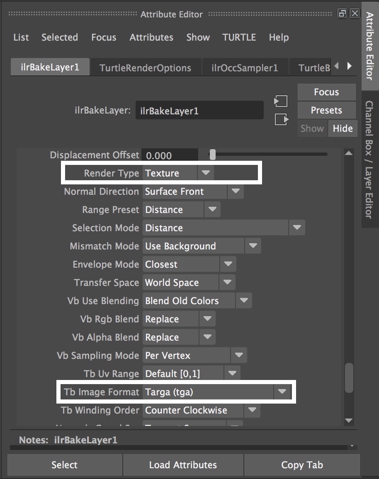The width and height of the screenshot is (379, 479).
Task: Click the Load Attributes button
Action: (183, 464)
